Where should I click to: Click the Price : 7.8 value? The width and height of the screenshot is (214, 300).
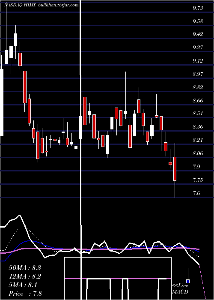(25, 294)
